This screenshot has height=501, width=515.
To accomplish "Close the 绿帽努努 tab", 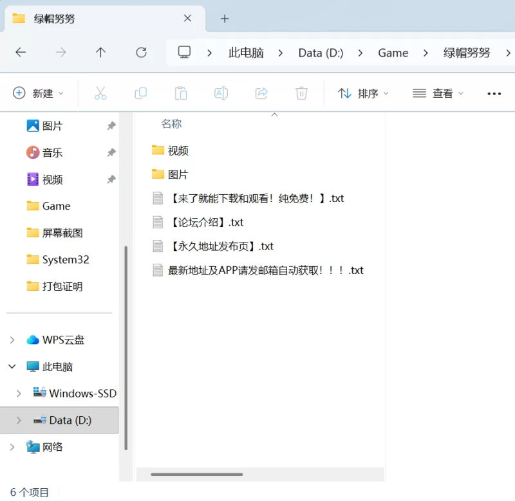I will [187, 18].
